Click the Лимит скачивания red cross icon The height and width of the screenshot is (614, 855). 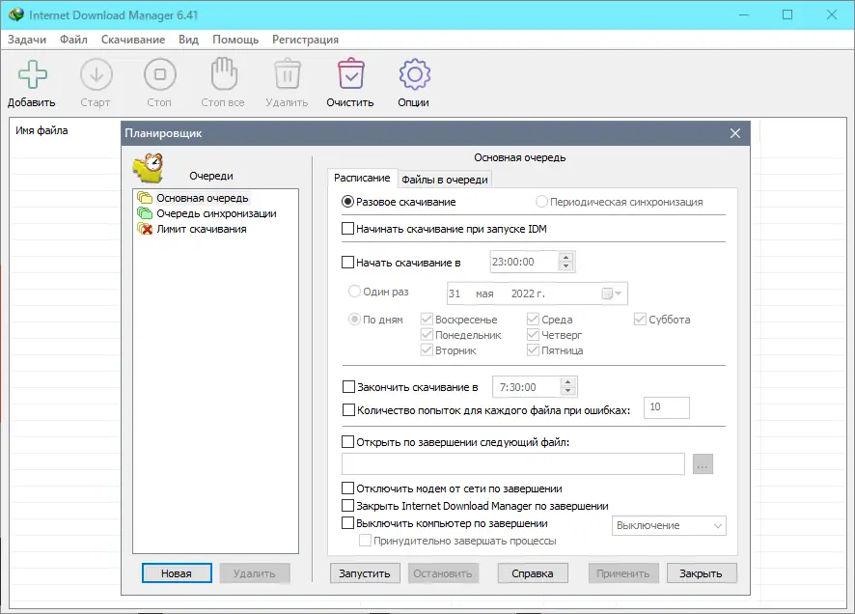(145, 229)
